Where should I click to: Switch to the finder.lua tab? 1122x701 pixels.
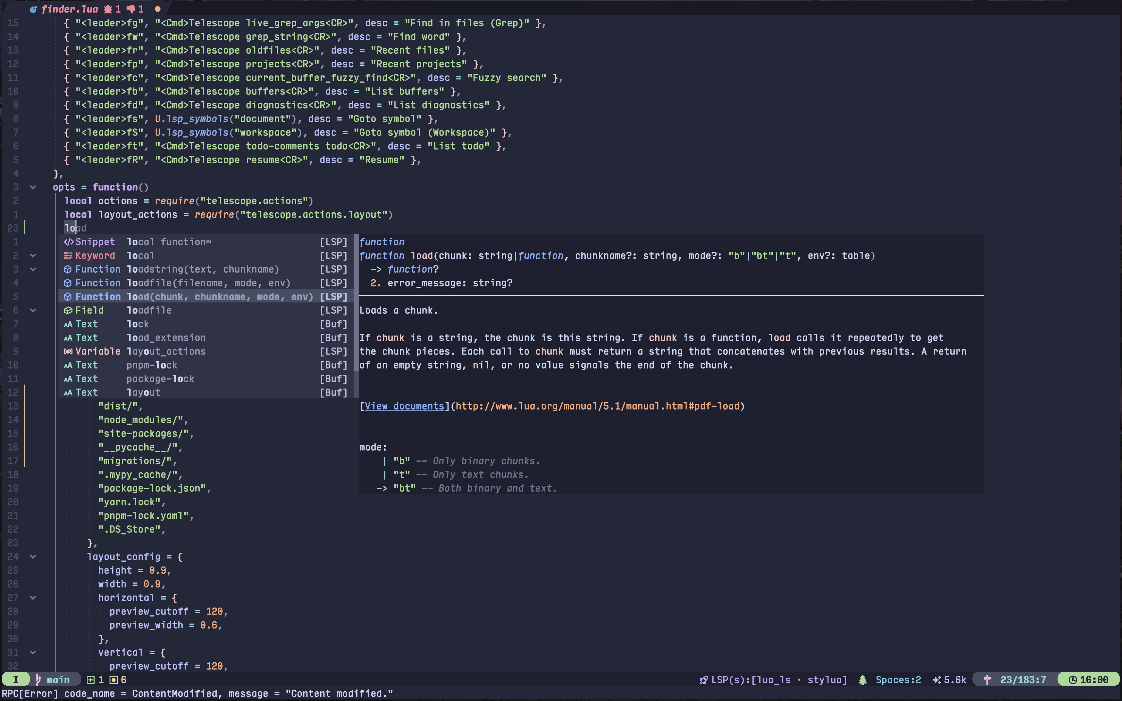pos(69,9)
